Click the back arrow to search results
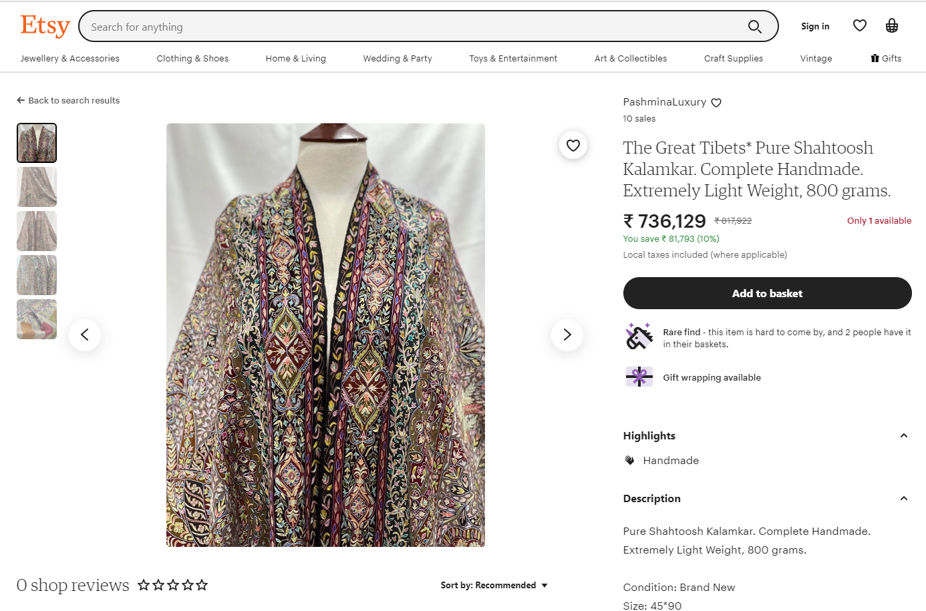926x611 pixels. (x=21, y=101)
